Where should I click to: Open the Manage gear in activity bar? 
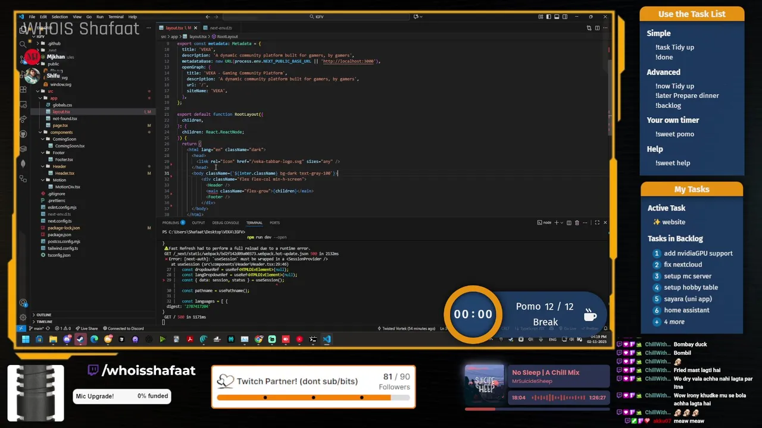[x=23, y=317]
